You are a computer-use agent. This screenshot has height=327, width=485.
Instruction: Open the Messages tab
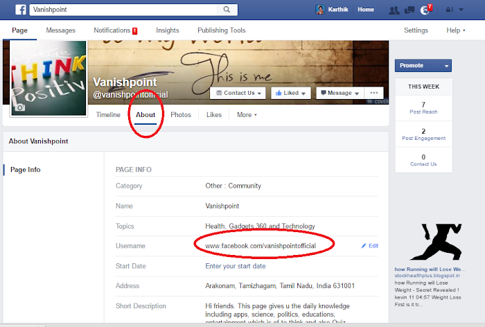pos(61,30)
